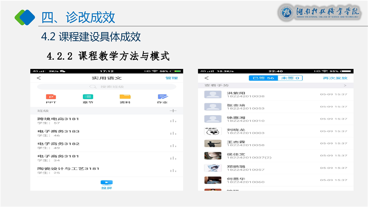Open the 作业 homework icon

pyautogui.click(x=163, y=97)
